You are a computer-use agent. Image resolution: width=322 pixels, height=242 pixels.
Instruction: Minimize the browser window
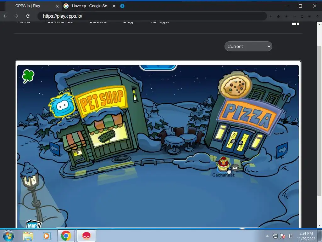[286, 6]
